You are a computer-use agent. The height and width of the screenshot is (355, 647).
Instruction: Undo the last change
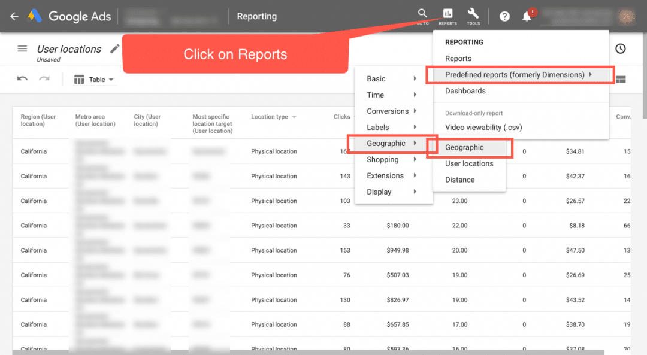tap(23, 78)
